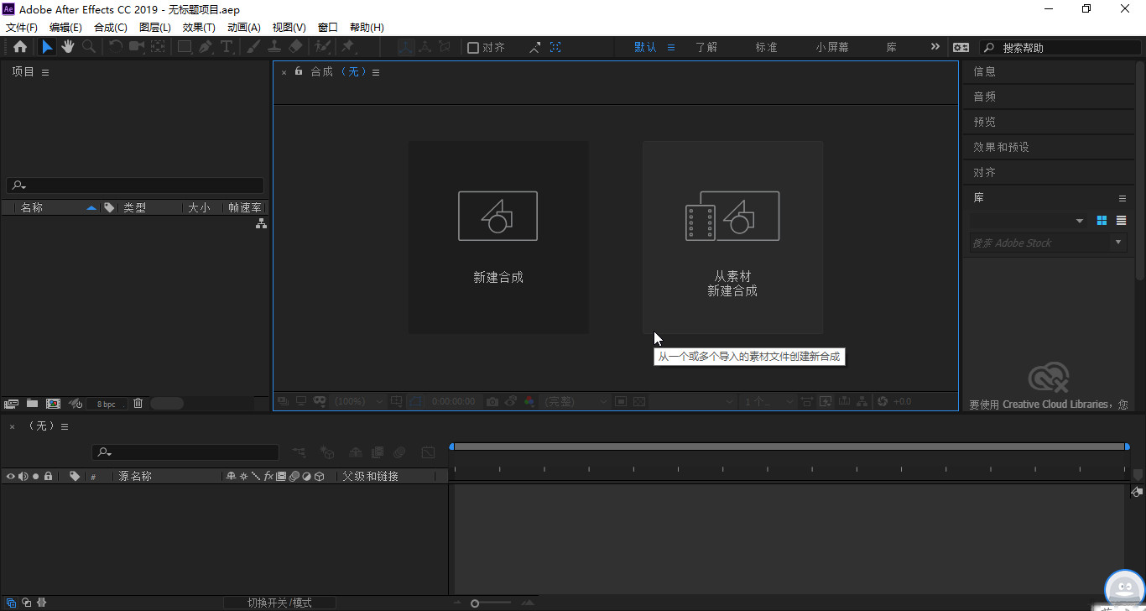Select the Rectangle shape tool
The image size is (1146, 611).
185,48
